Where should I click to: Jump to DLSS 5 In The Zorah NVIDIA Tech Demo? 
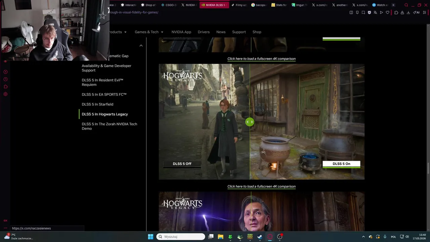[110, 126]
